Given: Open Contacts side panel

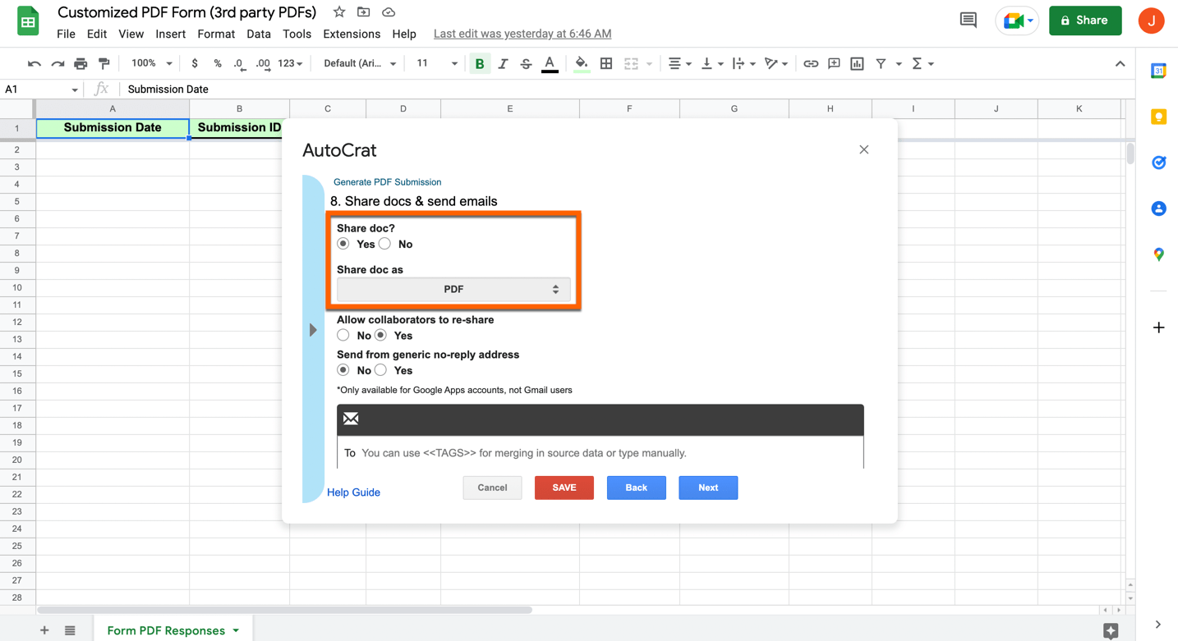Looking at the screenshot, I should click(1158, 208).
